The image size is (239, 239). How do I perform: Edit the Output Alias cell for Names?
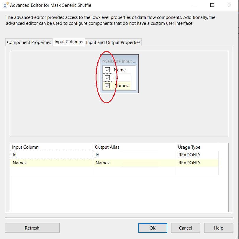pyautogui.click(x=134, y=163)
